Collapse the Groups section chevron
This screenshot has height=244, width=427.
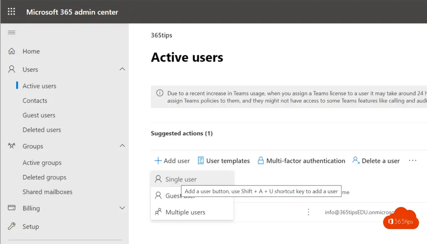(122, 146)
